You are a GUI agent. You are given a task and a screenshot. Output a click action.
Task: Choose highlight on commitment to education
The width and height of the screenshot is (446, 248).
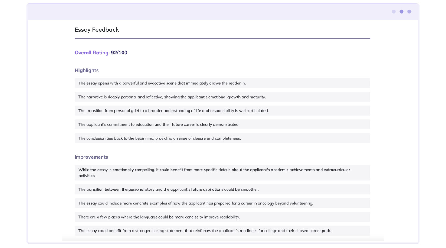(159, 124)
